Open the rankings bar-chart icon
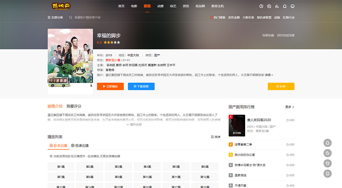Screen dimensions: 342x188 coord(277,6)
